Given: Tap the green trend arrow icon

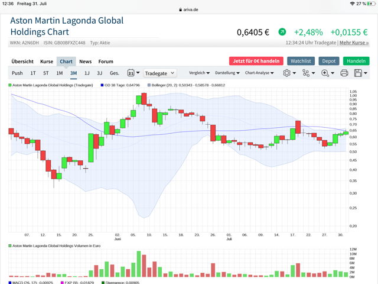Looking at the screenshot, I should pyautogui.click(x=282, y=32).
